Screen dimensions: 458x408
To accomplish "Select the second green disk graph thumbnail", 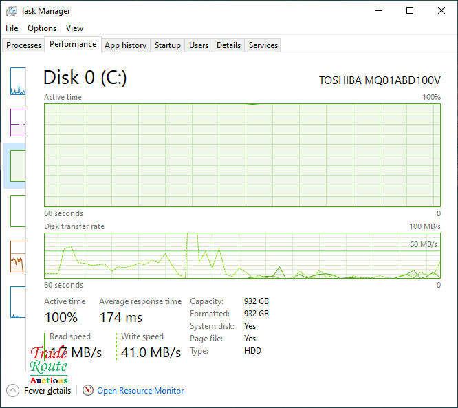I will [18, 211].
